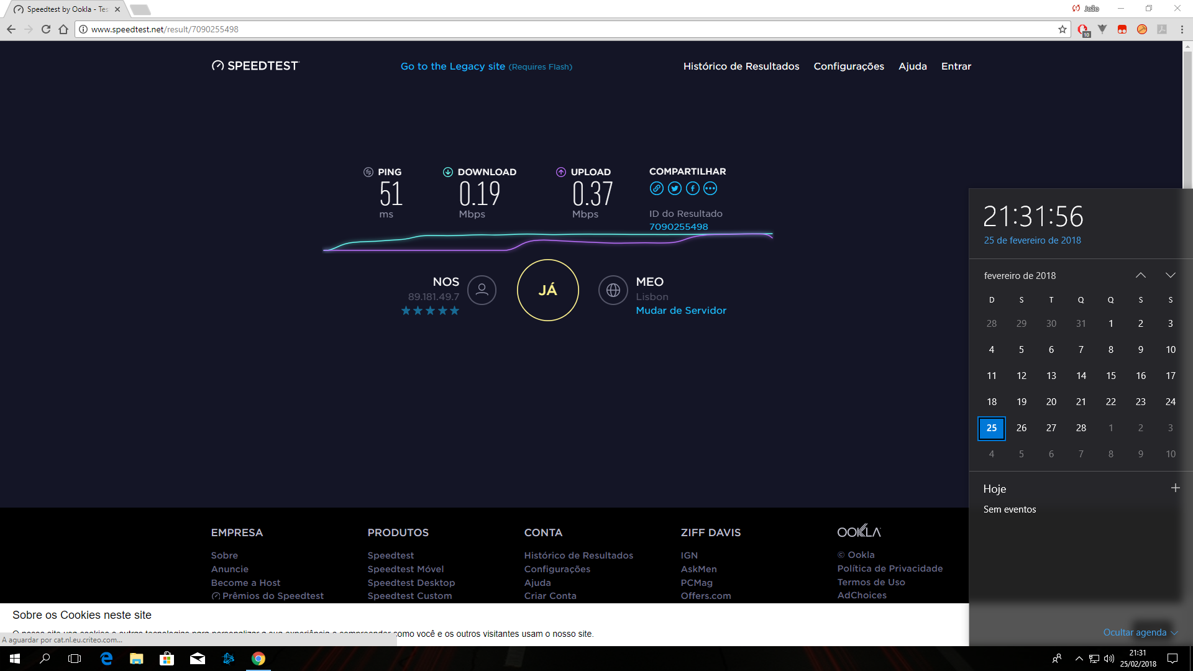Switch to the Speedtest by Ookla tab

[67, 9]
